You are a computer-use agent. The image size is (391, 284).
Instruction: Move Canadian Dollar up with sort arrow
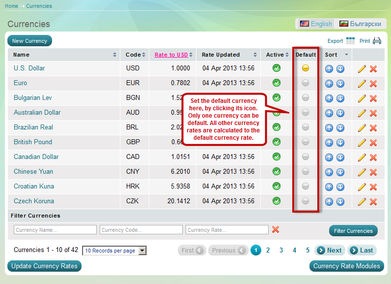click(329, 157)
